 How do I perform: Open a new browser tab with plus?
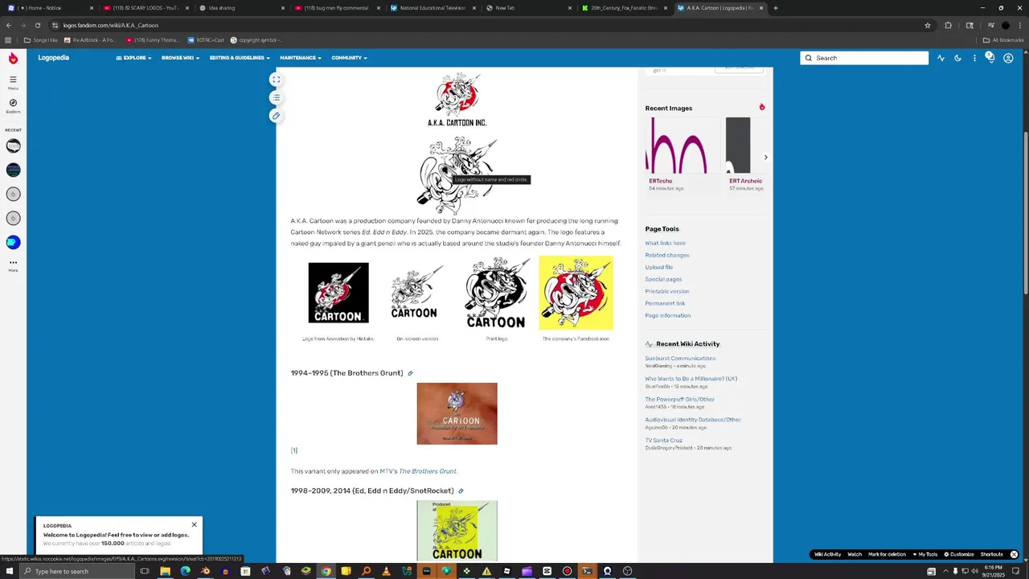click(x=775, y=8)
